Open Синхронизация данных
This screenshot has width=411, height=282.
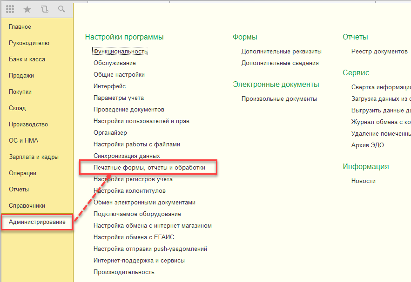point(127,156)
